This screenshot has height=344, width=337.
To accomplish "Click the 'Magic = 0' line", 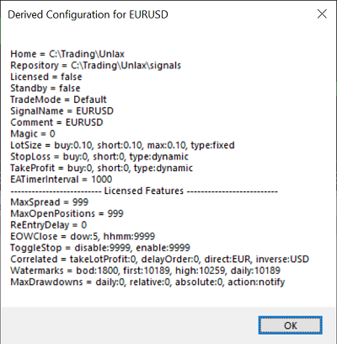I will point(33,134).
